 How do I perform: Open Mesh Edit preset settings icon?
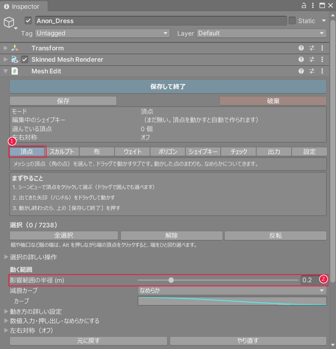312,71
